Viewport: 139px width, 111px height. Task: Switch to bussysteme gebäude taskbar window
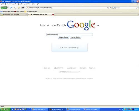[x=75, y=109]
